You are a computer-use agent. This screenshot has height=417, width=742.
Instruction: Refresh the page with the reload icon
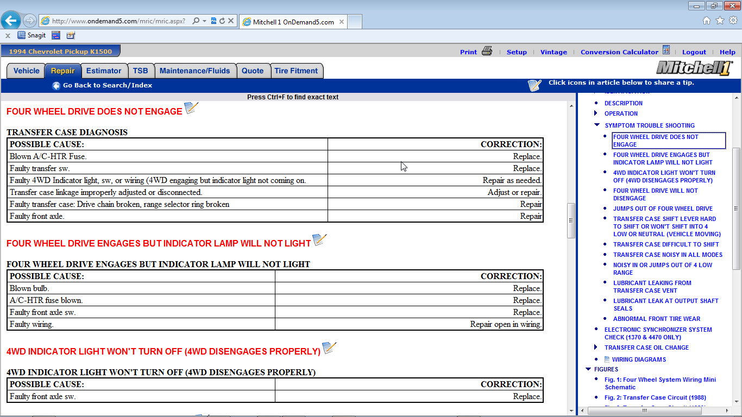(x=222, y=21)
